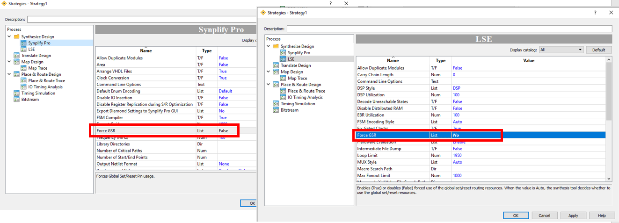The width and height of the screenshot is (619, 223).
Task: Click Synthesize Design folder icon in back window
Action: (17, 36)
